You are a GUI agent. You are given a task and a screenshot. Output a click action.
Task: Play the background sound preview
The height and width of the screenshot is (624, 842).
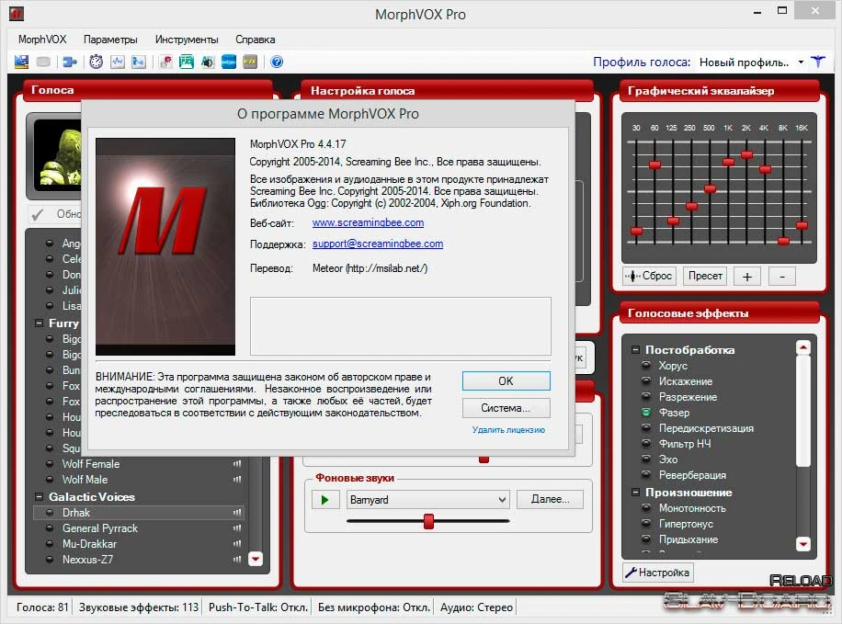[324, 500]
